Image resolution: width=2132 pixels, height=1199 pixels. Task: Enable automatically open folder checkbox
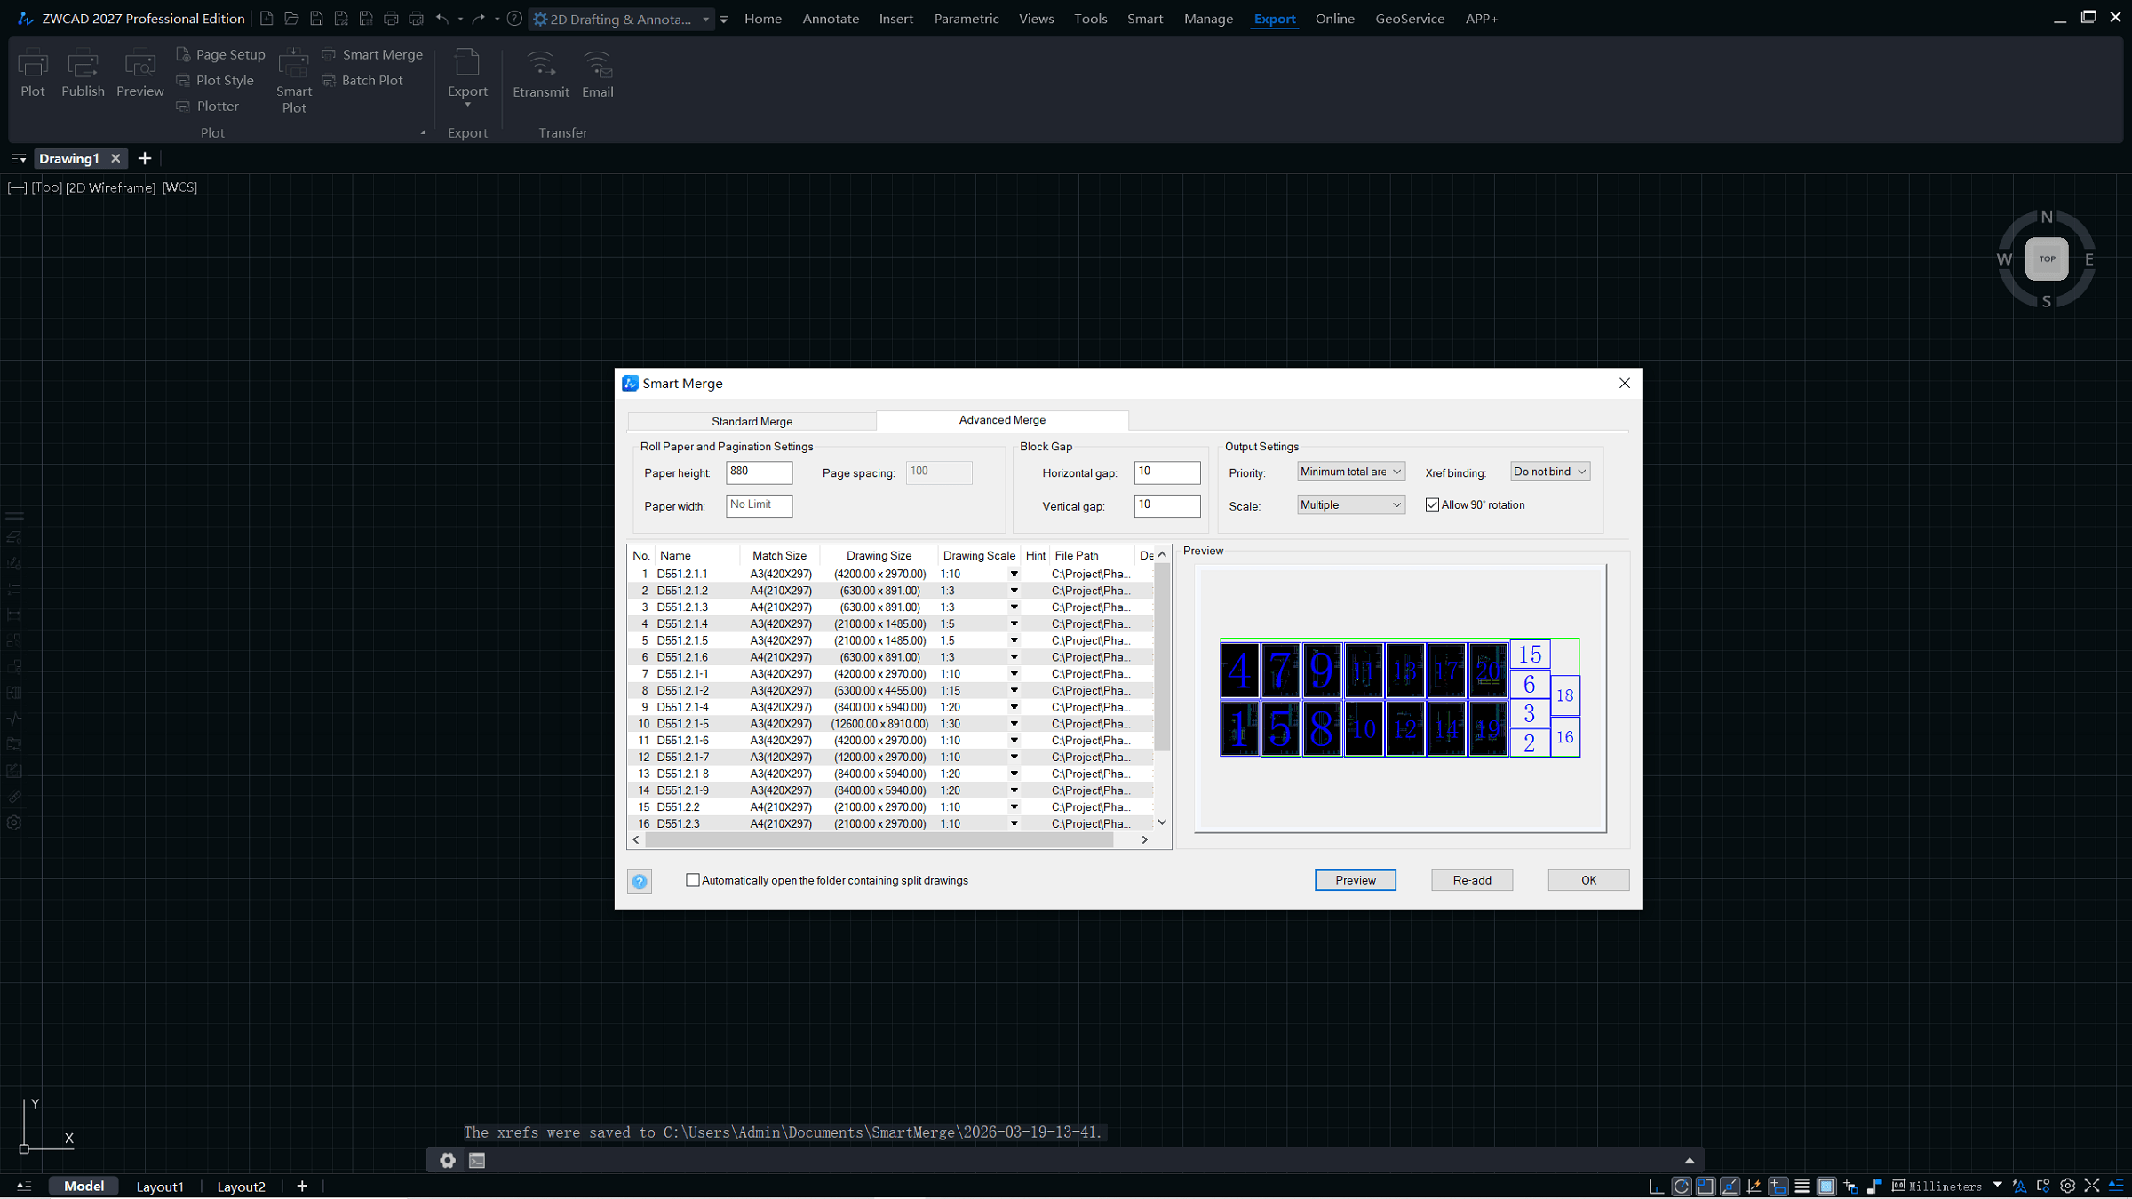[x=693, y=880]
